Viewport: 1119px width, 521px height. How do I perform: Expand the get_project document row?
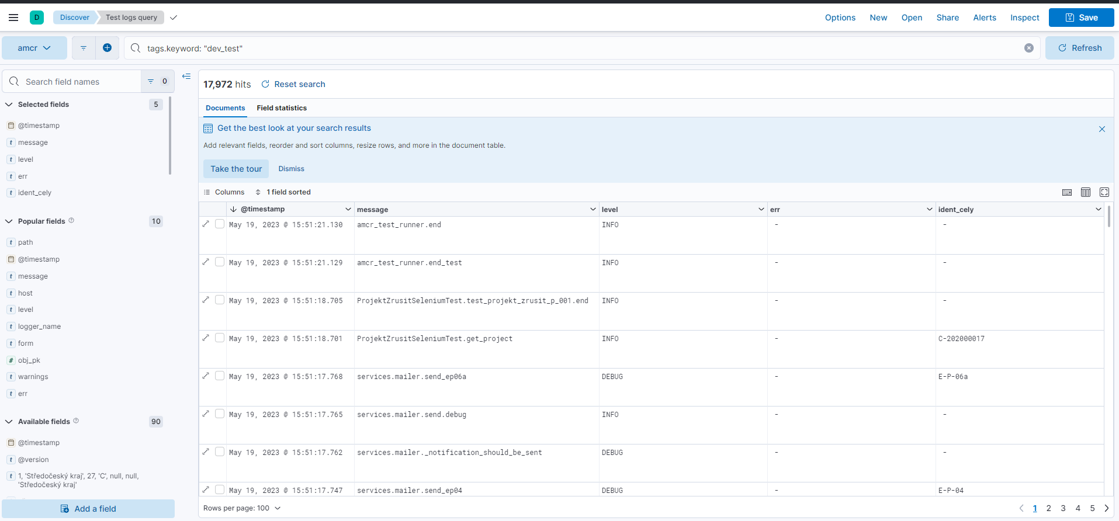pyautogui.click(x=206, y=338)
